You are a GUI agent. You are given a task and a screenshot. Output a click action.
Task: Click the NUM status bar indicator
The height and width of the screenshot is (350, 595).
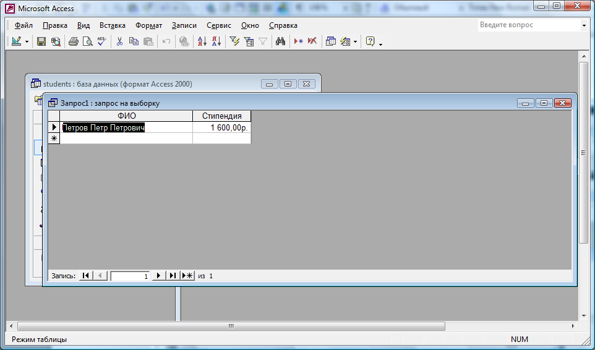520,339
